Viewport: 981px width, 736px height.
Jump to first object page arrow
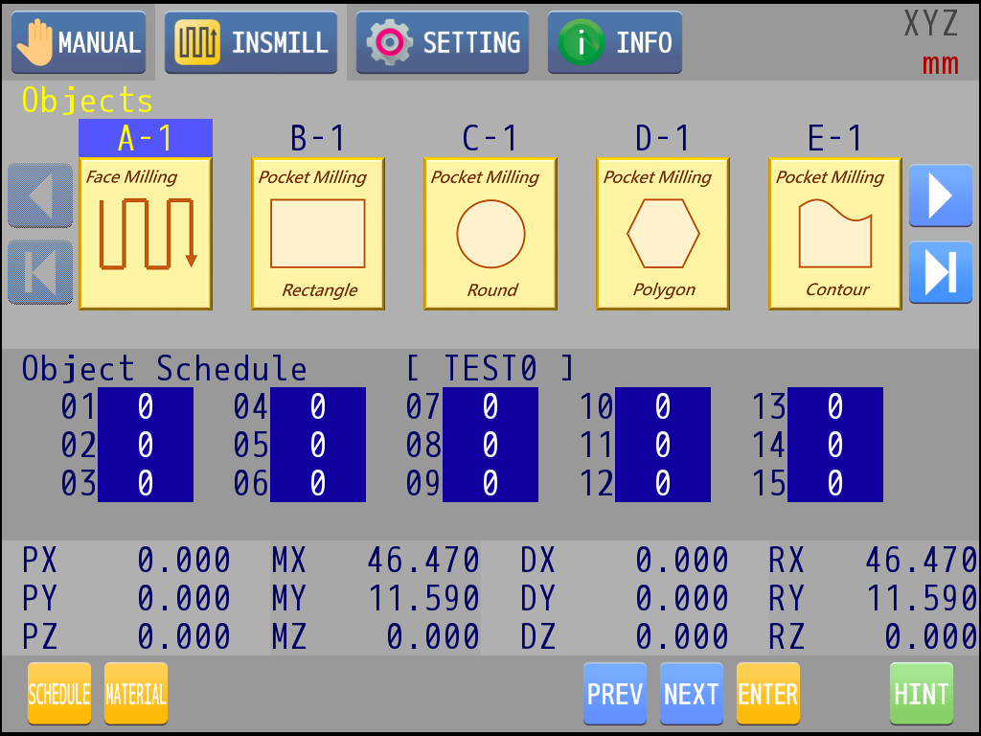tap(40, 272)
